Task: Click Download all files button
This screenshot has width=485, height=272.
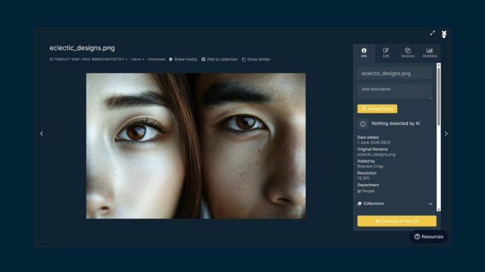Action: point(397,221)
